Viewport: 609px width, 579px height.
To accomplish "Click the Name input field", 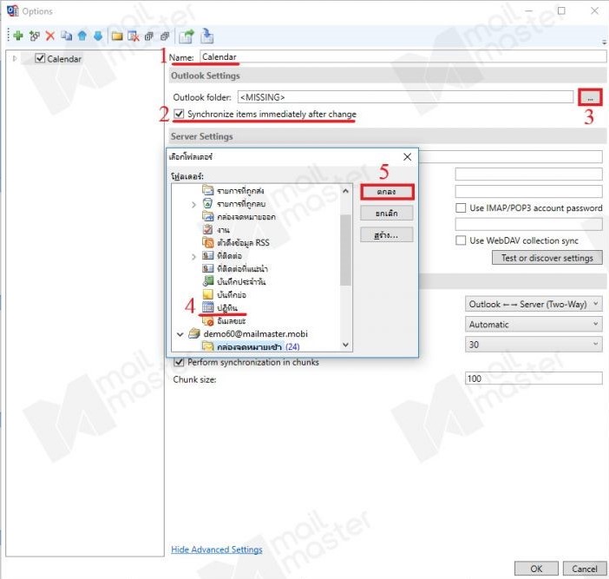I will 403,56.
